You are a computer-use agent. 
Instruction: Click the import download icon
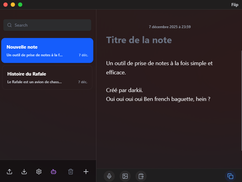(x=24, y=172)
